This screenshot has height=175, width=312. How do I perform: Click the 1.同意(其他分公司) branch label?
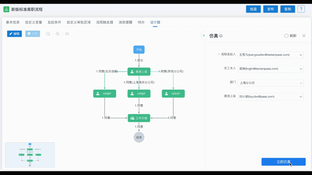point(171,71)
